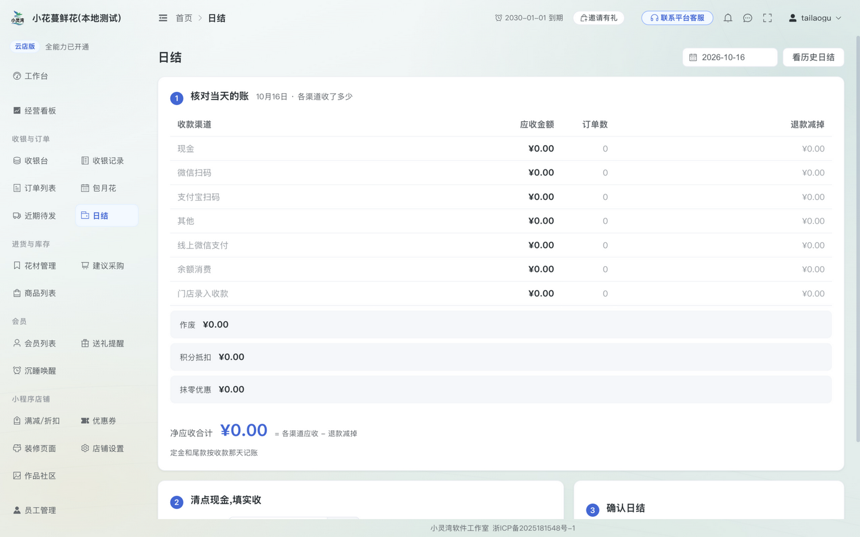Viewport: 860px width, 537px height.
Task: Open 收银记录 page
Action: pos(102,161)
